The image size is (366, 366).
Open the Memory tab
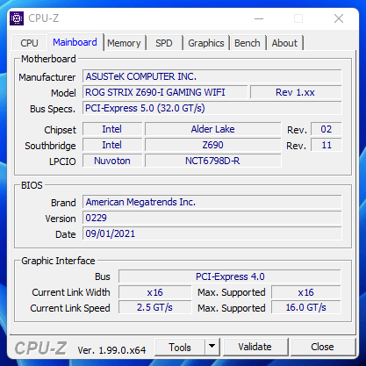[x=124, y=43]
